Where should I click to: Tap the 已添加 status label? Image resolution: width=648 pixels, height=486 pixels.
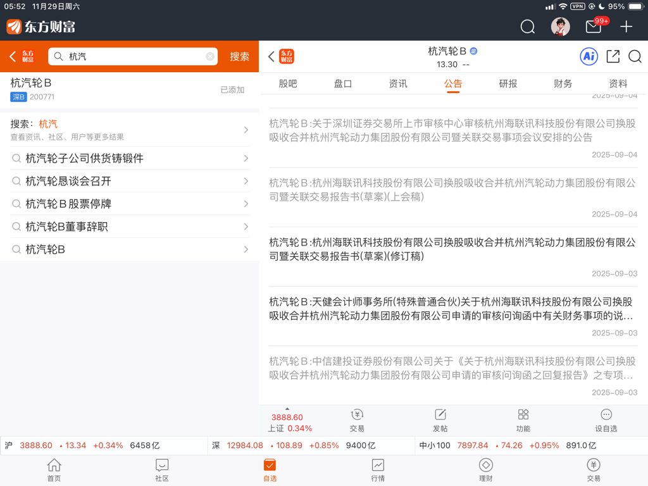coord(232,90)
